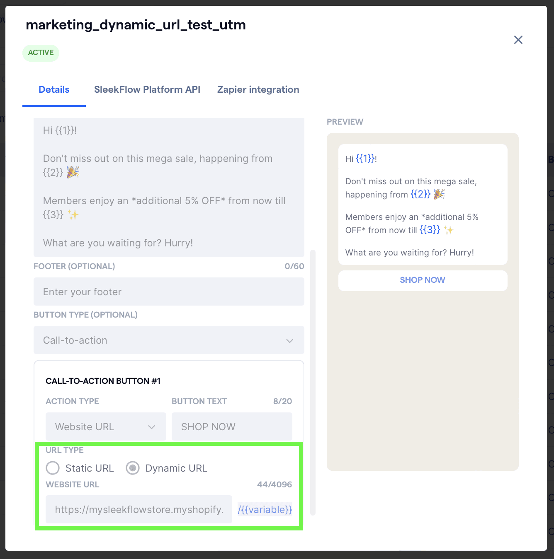Viewport: 554px width, 559px height.
Task: Open the Details tab
Action: (53, 89)
